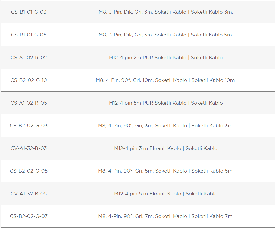Click product code CV-A1-32-B-03
Image resolution: width=275 pixels, height=228 pixels.
[29, 148]
